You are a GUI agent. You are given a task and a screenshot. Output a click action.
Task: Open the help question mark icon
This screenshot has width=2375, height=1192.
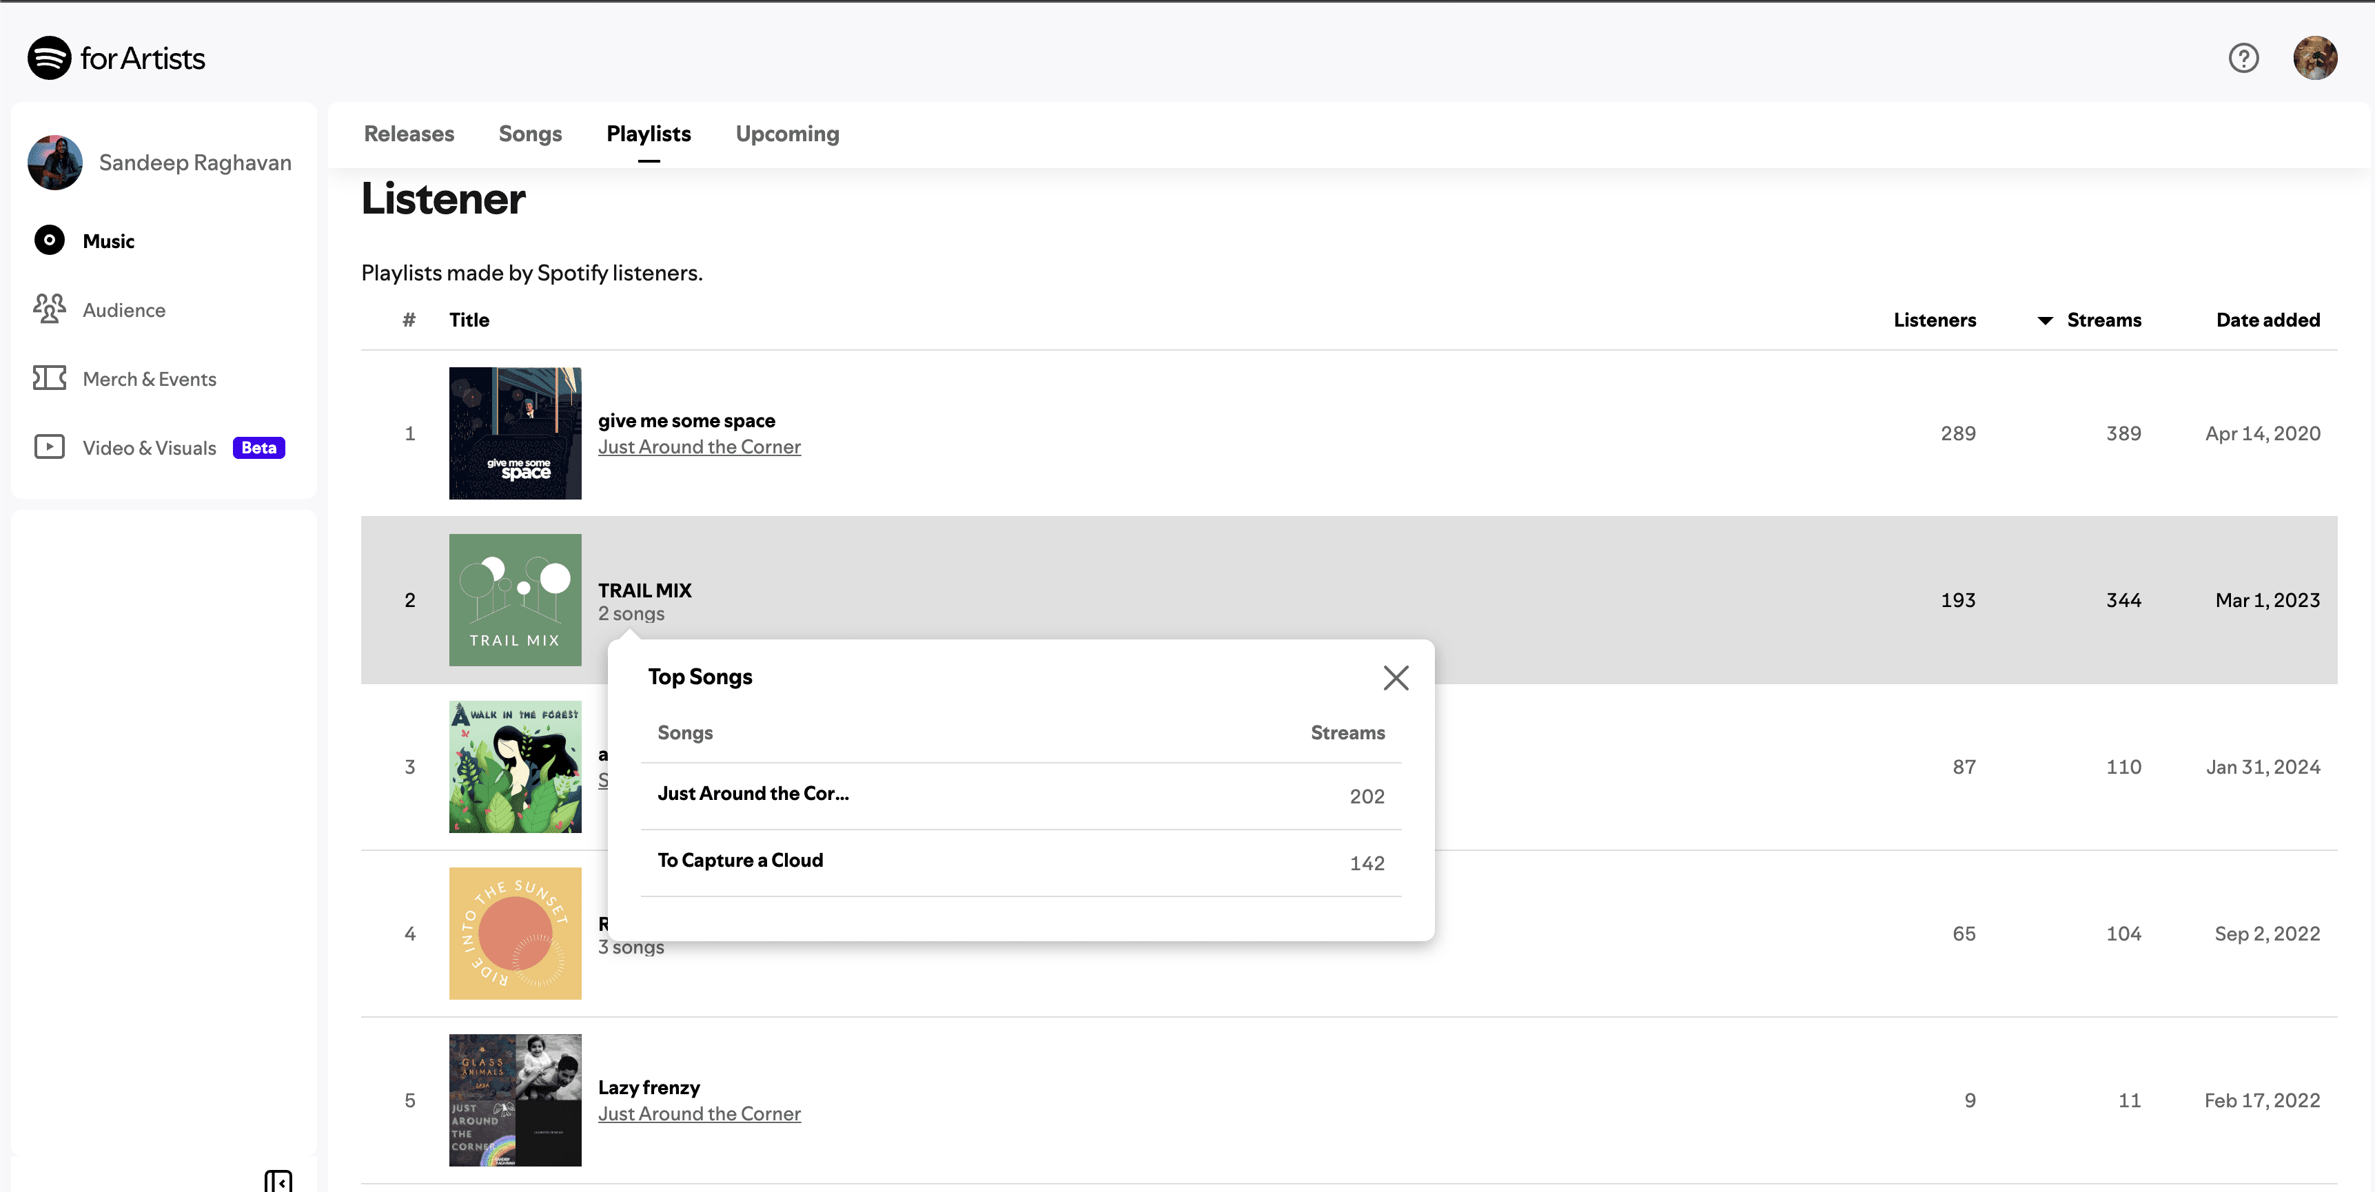pos(2243,58)
